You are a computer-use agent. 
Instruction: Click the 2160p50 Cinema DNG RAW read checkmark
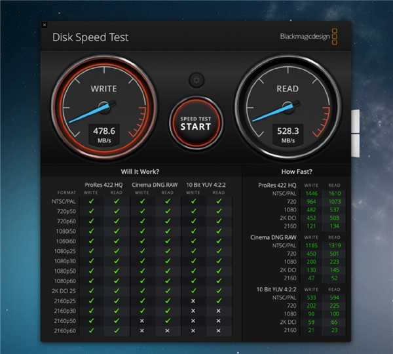tap(168, 321)
